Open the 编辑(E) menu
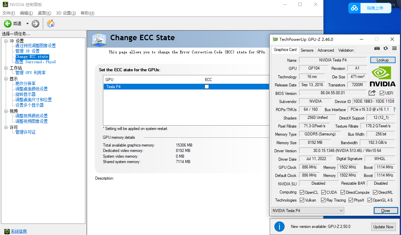401x235 pixels. coord(26,13)
